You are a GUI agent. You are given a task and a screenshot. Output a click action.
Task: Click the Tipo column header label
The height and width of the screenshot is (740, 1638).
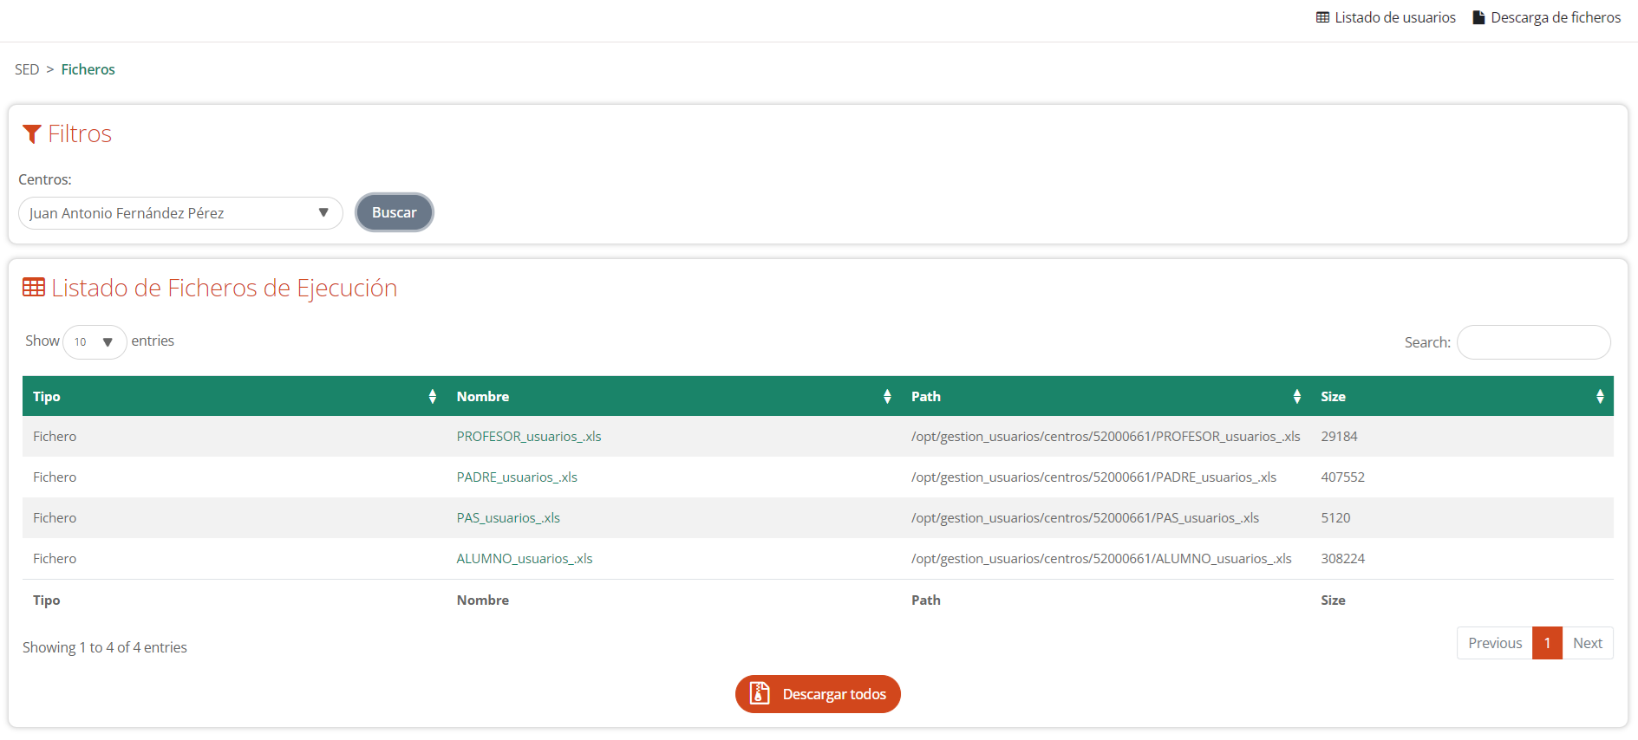click(47, 397)
